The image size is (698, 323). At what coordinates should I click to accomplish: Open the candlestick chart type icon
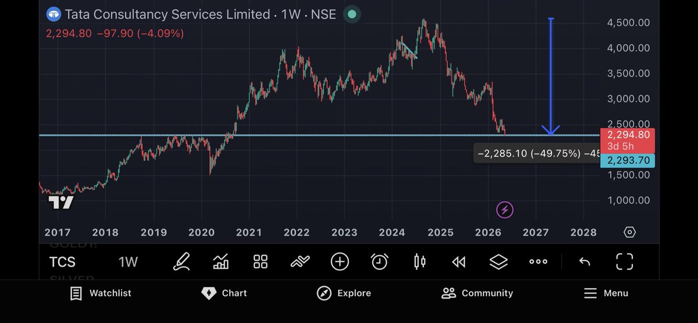pos(419,262)
